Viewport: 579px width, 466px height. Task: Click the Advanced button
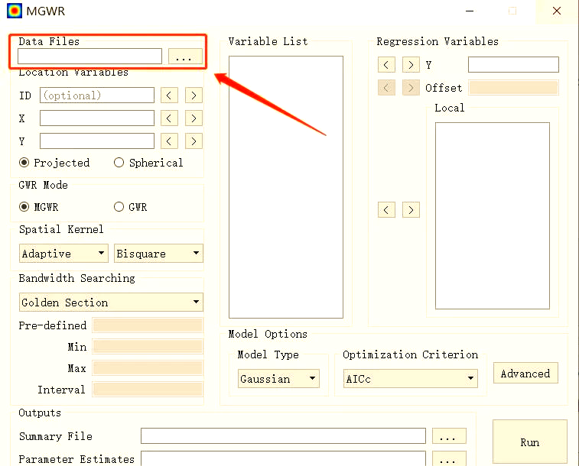pyautogui.click(x=525, y=374)
